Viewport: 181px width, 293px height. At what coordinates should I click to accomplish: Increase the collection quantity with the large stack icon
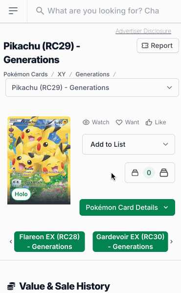click(164, 173)
